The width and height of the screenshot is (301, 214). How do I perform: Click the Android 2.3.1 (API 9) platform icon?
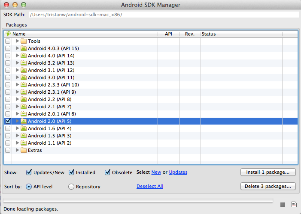click(x=24, y=92)
